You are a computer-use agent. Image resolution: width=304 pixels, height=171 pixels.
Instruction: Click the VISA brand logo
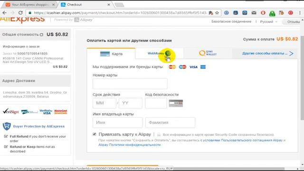[193, 67]
